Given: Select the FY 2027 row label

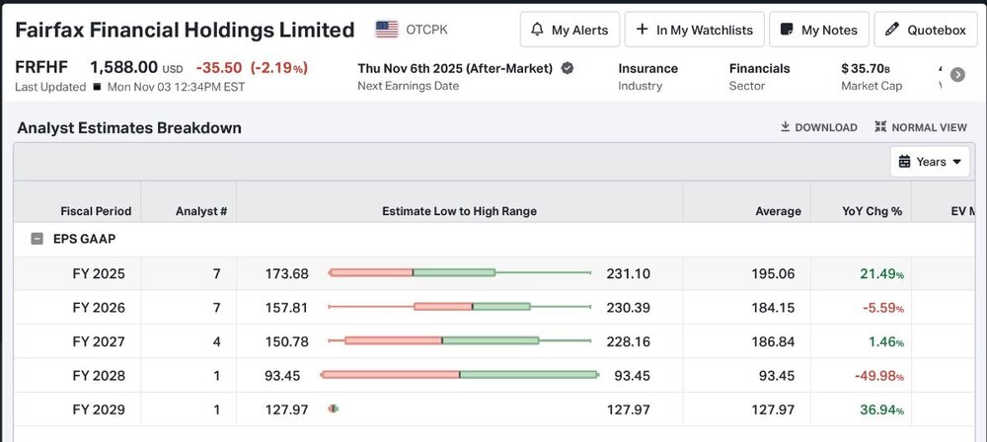Looking at the screenshot, I should click(99, 342).
